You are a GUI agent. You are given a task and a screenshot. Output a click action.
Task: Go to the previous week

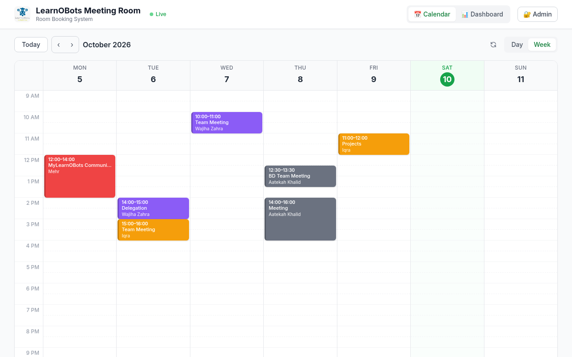pyautogui.click(x=59, y=45)
